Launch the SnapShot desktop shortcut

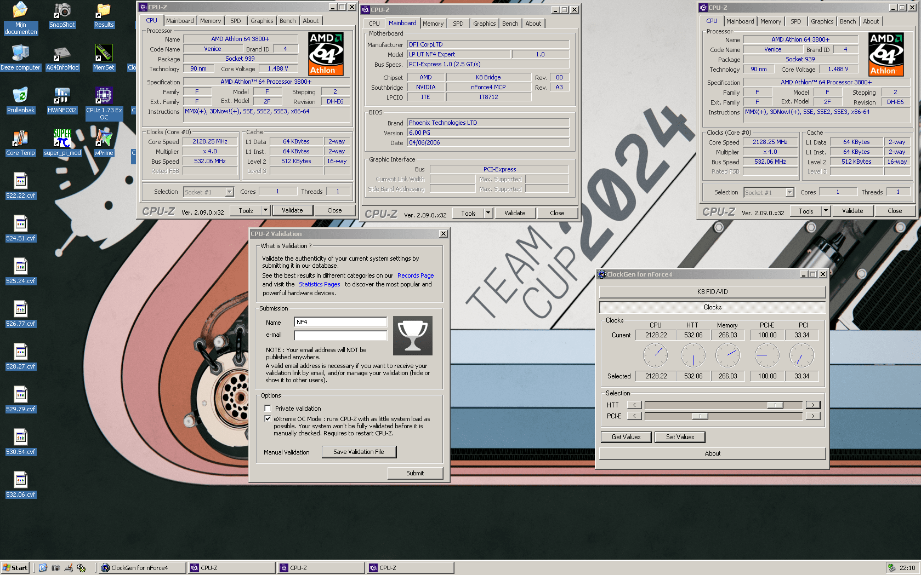(x=62, y=15)
